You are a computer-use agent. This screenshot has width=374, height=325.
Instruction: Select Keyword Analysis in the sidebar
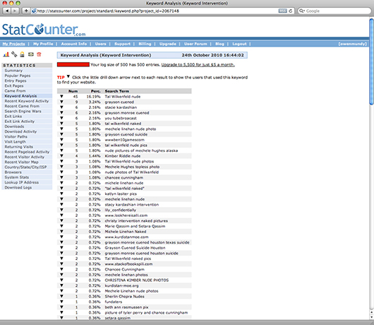(20, 96)
